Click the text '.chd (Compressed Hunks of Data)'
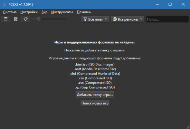 (95, 74)
